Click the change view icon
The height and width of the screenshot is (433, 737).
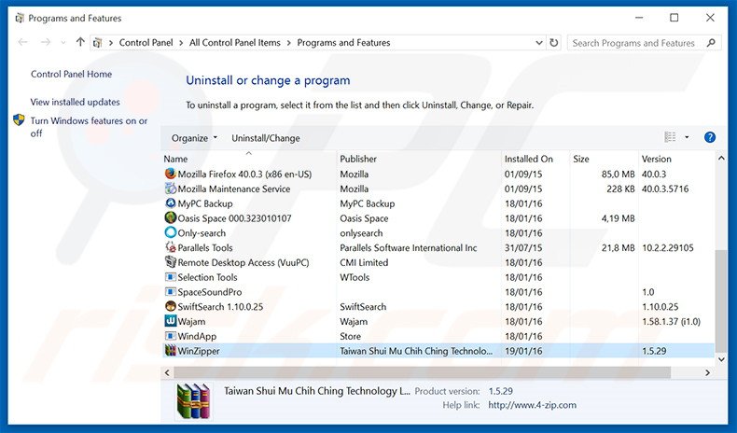point(670,137)
